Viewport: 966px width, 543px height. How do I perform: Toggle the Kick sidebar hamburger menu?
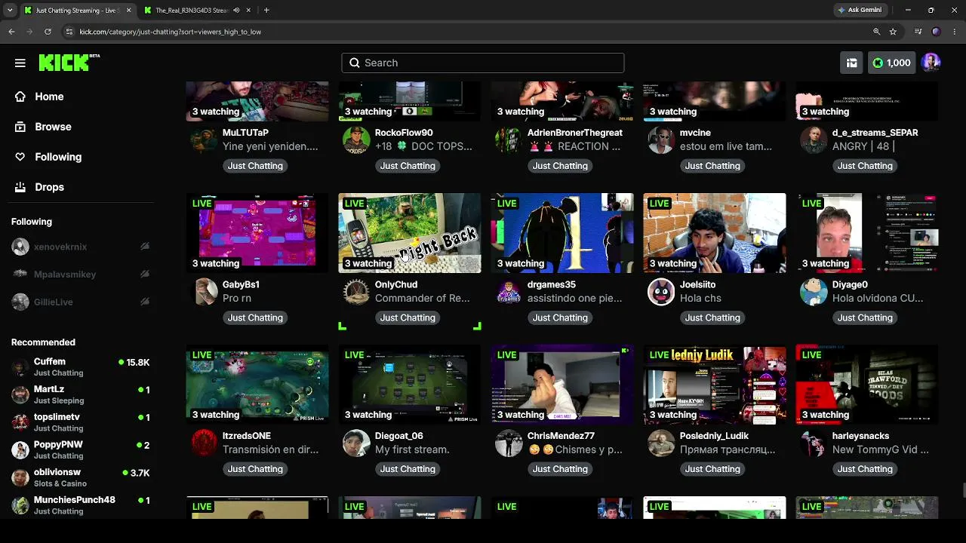[20, 63]
